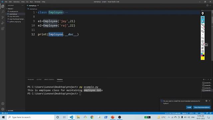This screenshot has height=120, width=213.
Task: Open employee.txt in the explorer
Action: tap(14, 11)
